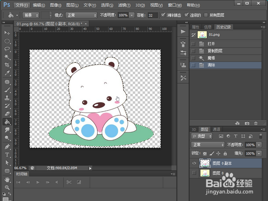
Task: Show the 图层 0 layer
Action: coord(194,173)
